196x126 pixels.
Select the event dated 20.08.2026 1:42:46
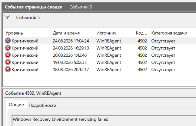pyautogui.click(x=100, y=55)
